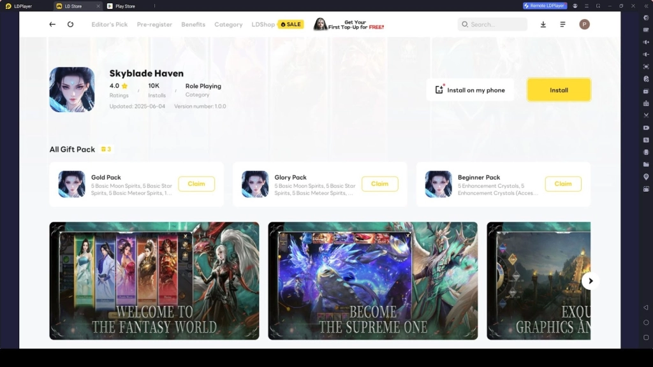Claim the Beginner Pack
Viewport: 653px width, 367px height.
pyautogui.click(x=563, y=184)
